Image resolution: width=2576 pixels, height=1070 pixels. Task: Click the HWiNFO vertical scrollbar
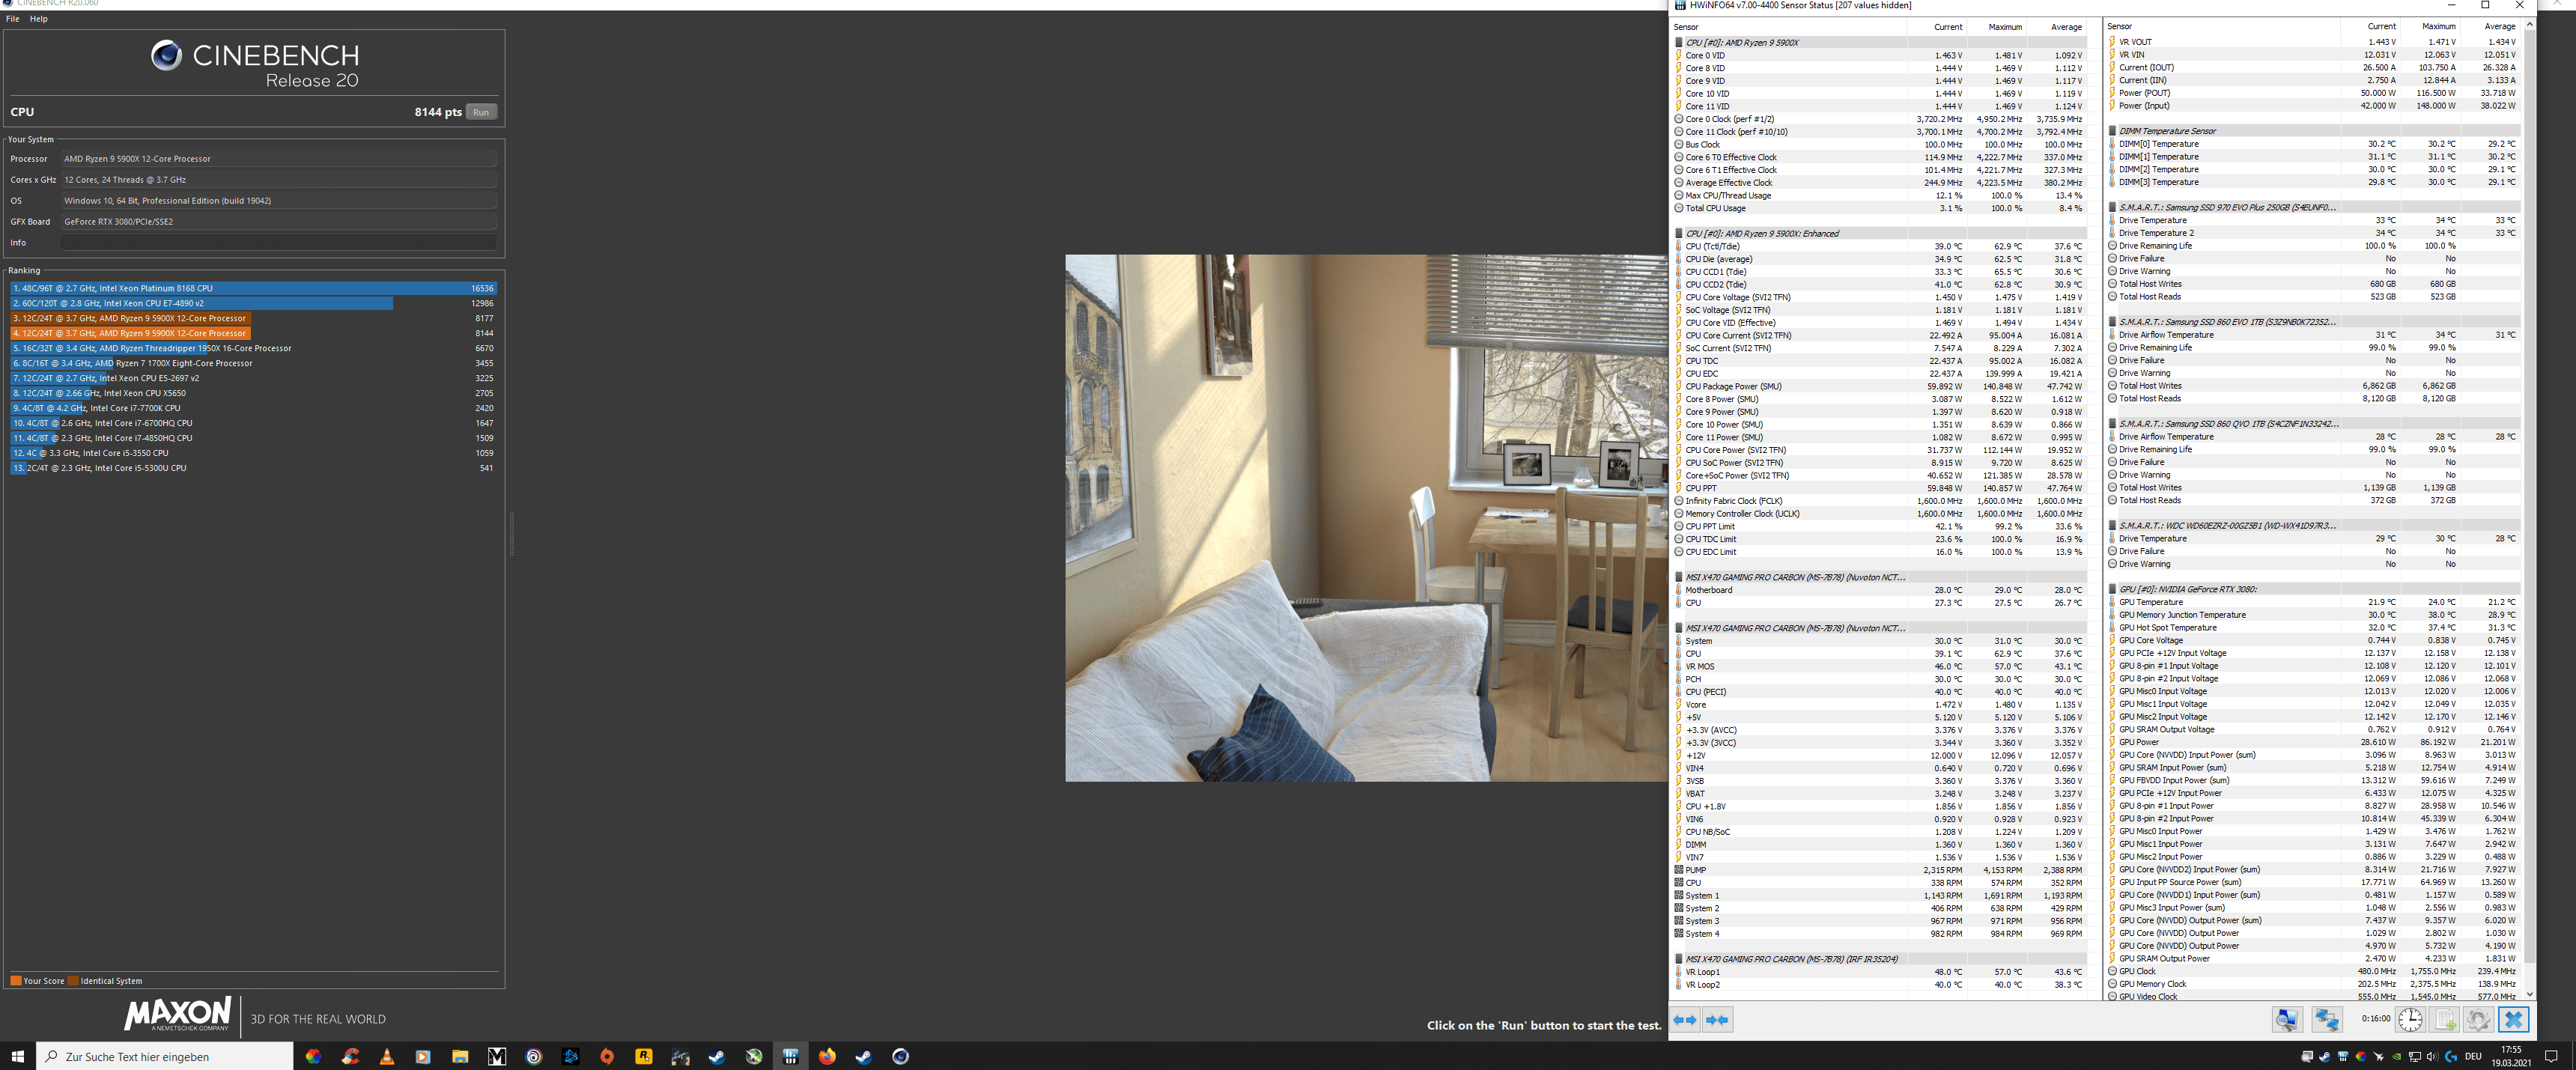(2530, 508)
